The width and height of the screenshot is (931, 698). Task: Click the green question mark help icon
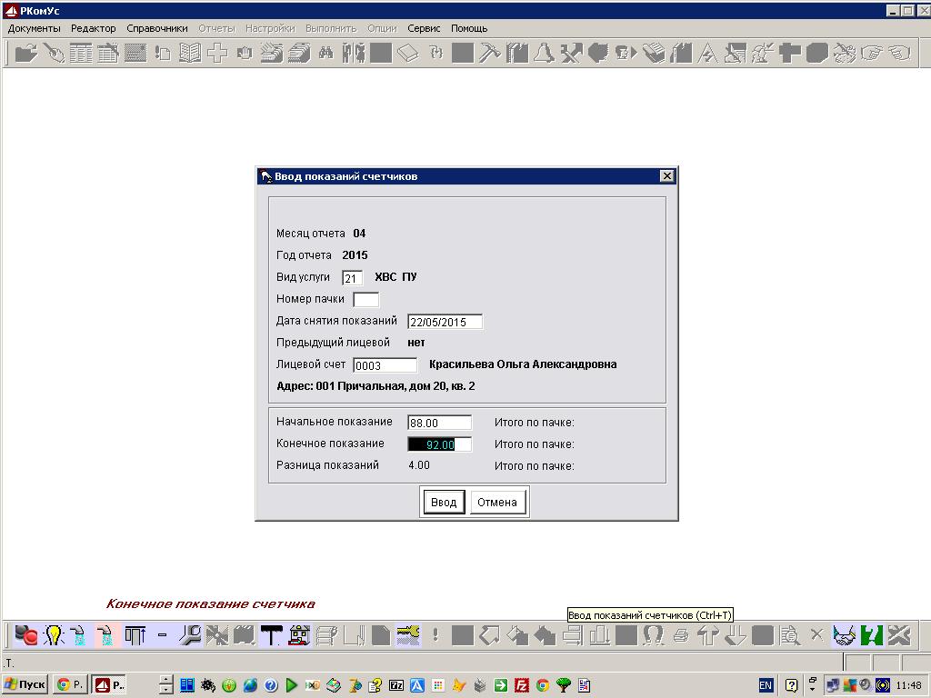click(872, 635)
